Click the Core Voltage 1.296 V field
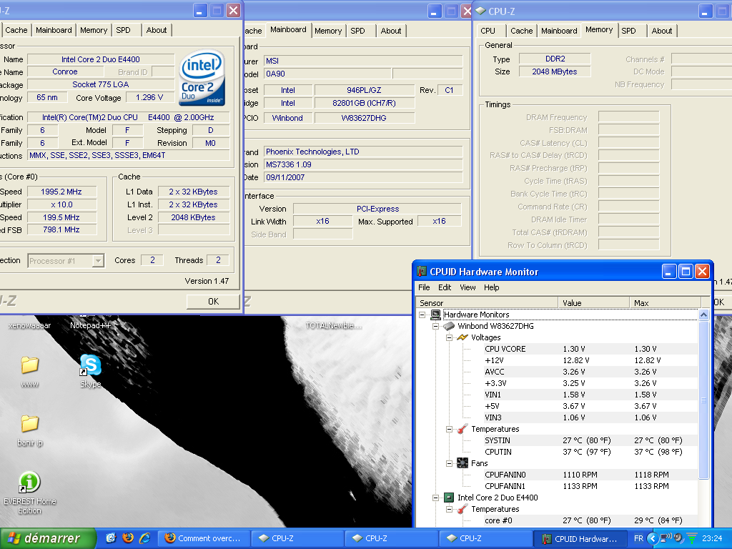The image size is (732, 549). [x=149, y=97]
